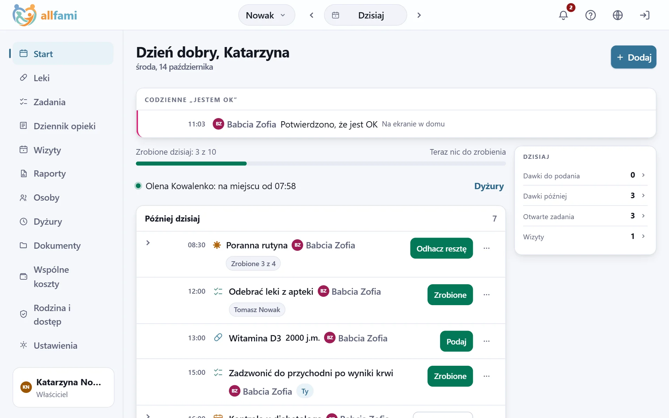Click the logout arrow icon

click(645, 15)
